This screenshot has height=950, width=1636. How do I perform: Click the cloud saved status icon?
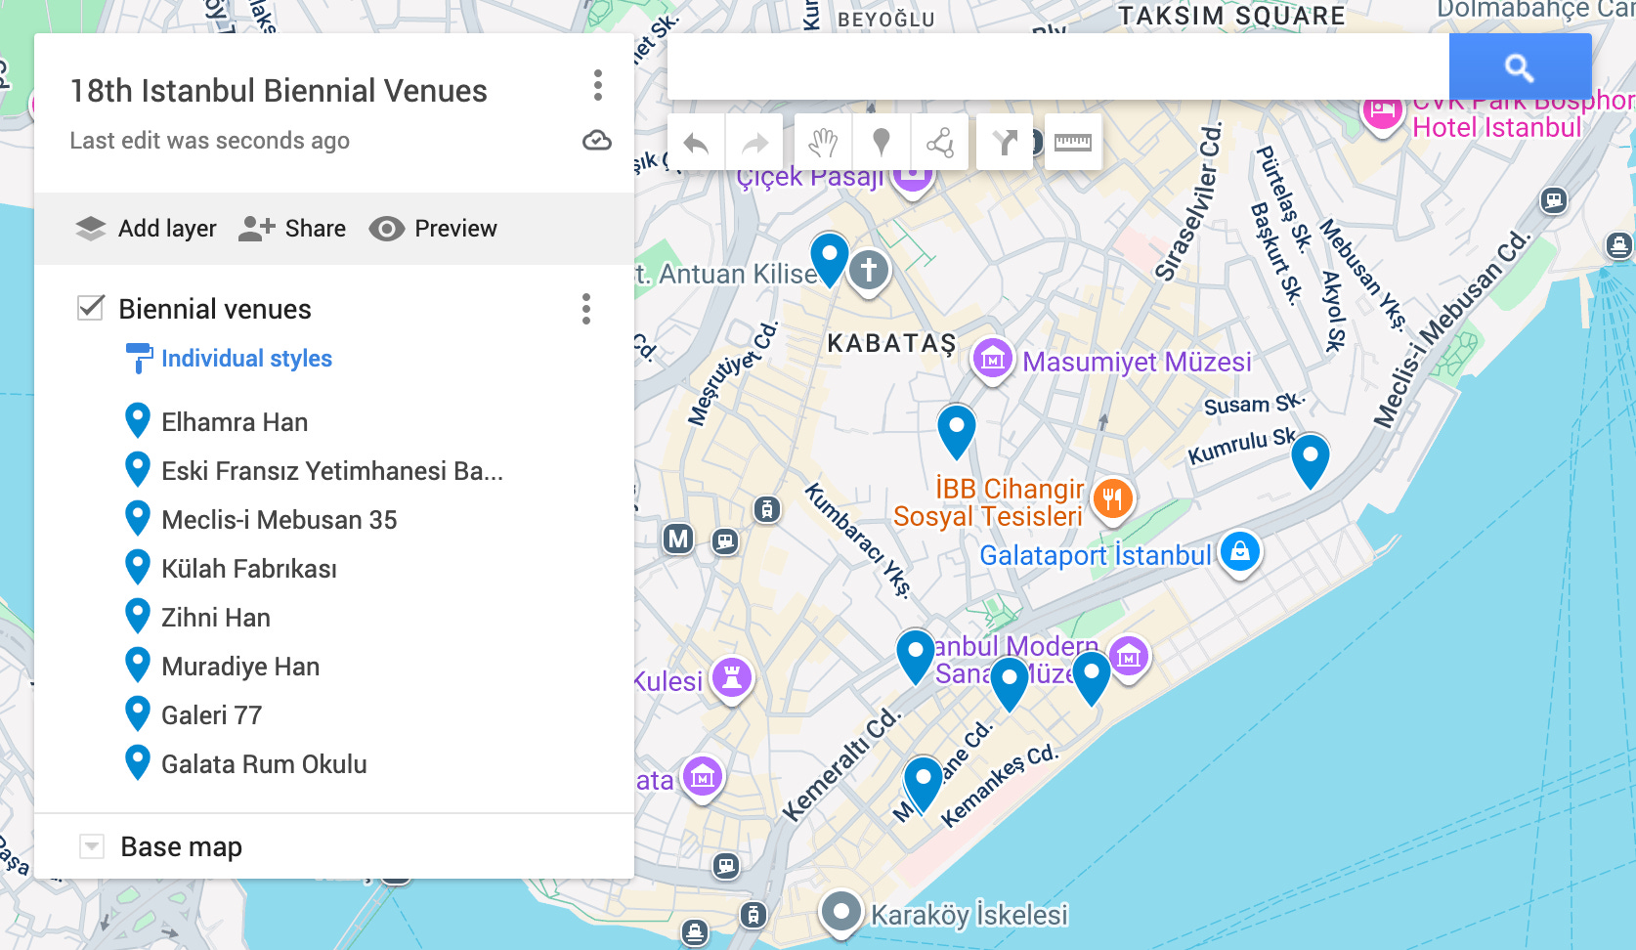click(597, 141)
